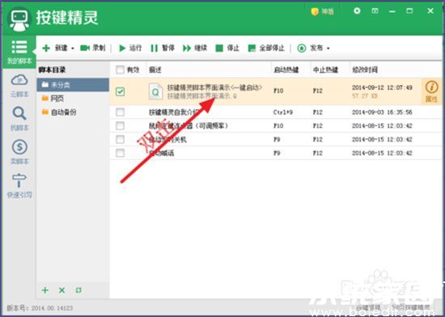Enable the 自动喊话 script checkbox
The width and height of the screenshot is (445, 317).
pyautogui.click(x=120, y=153)
